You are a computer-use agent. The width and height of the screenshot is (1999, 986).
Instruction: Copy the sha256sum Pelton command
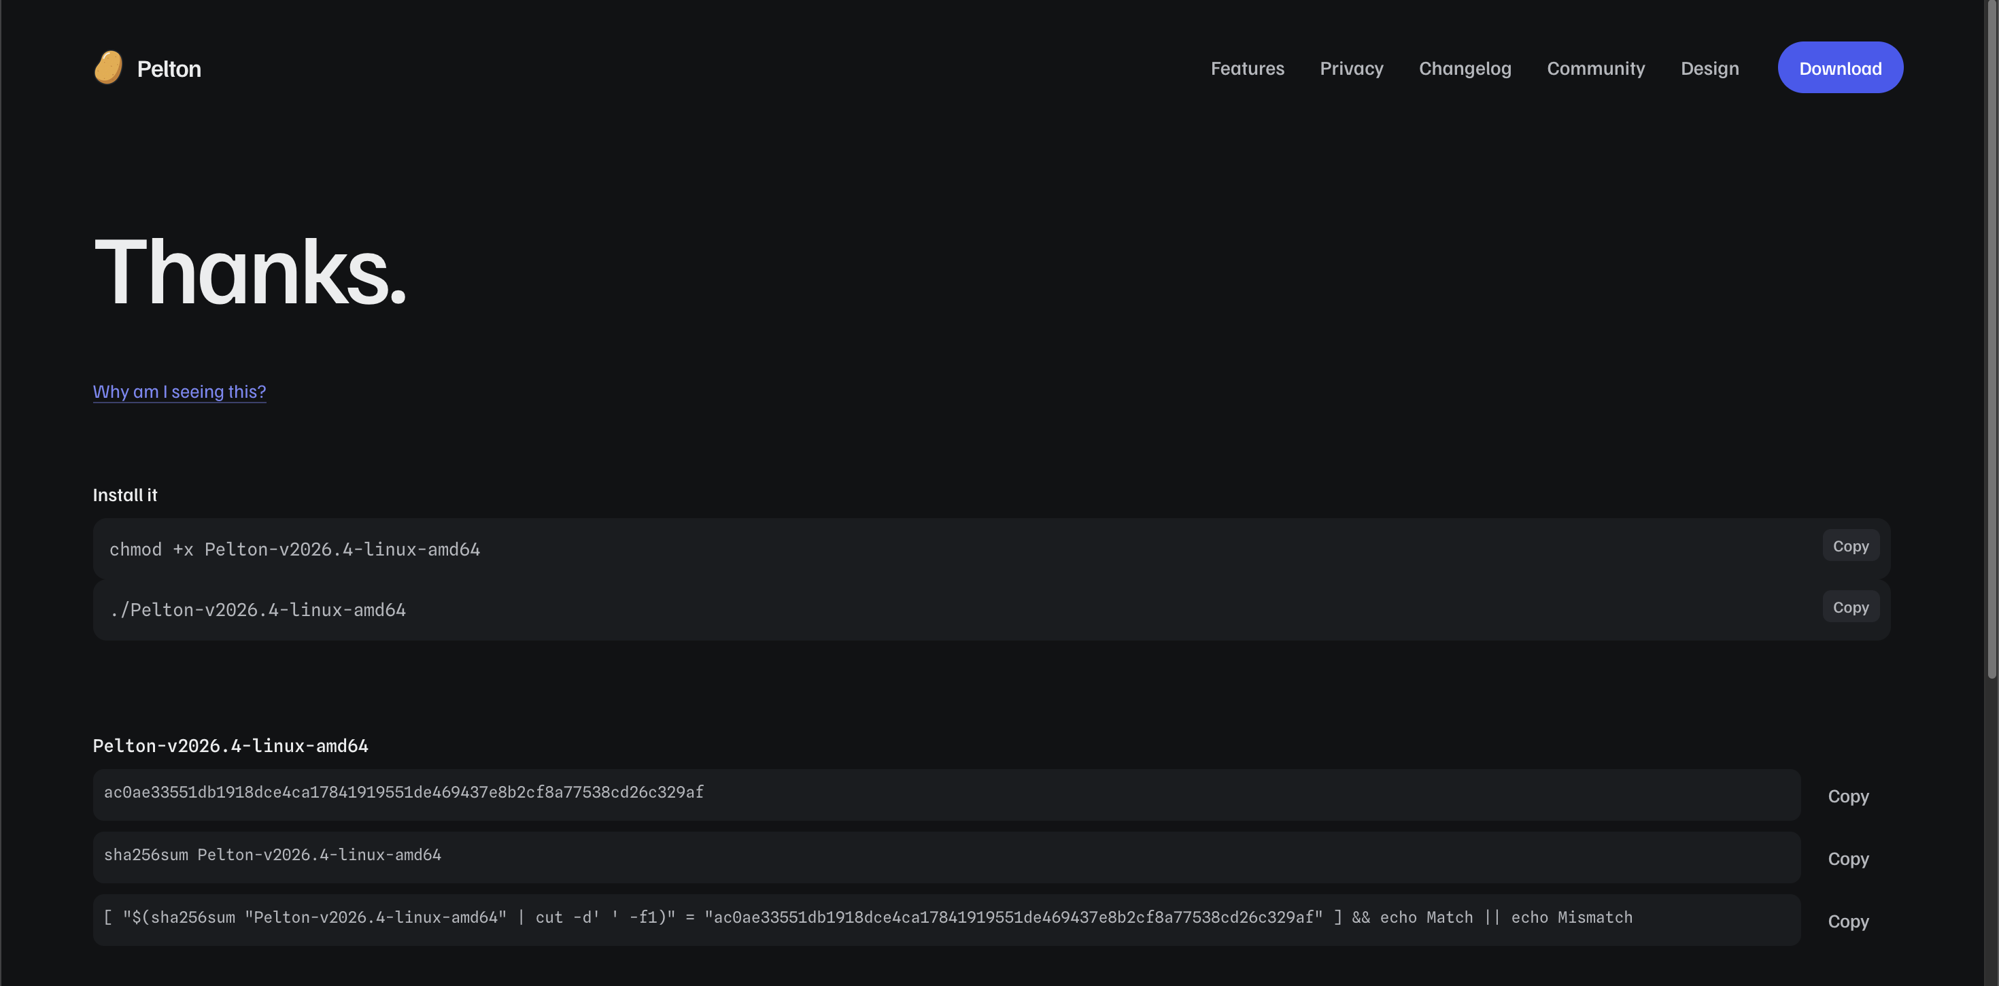pos(1847,859)
